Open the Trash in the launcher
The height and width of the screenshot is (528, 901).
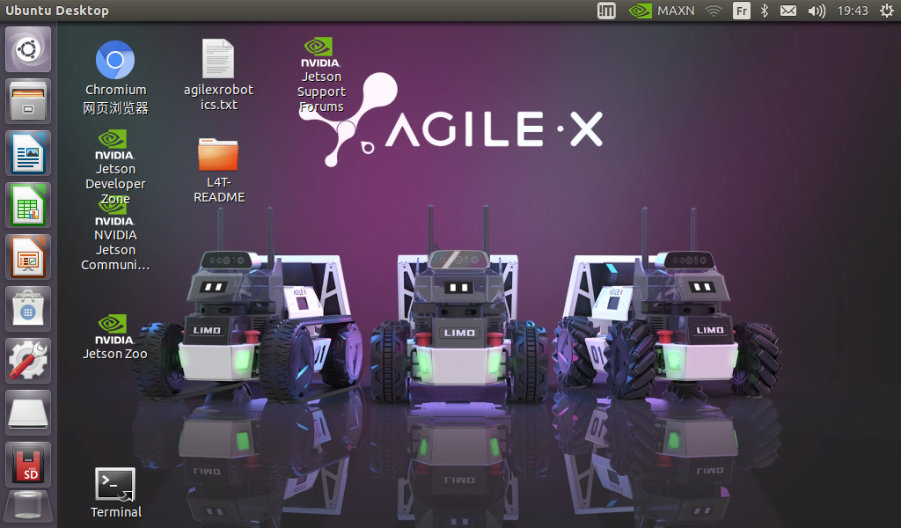28,508
